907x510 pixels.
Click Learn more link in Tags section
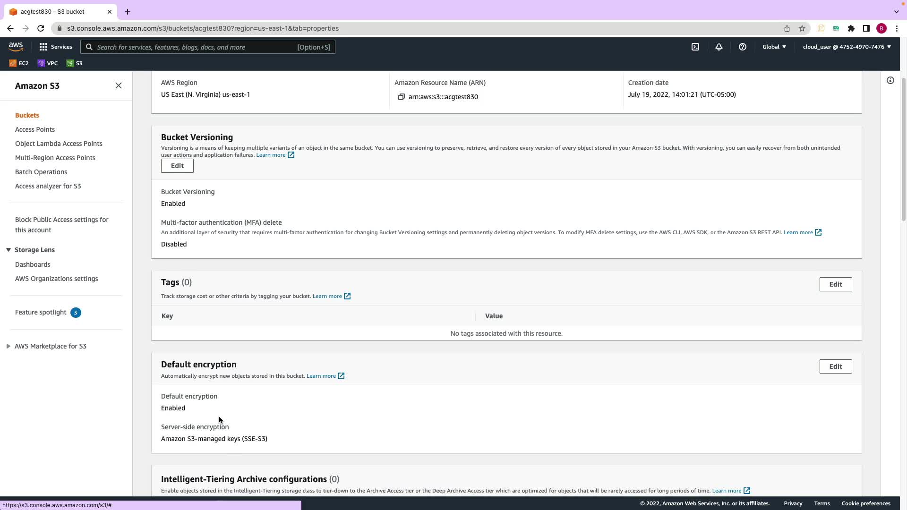327,296
